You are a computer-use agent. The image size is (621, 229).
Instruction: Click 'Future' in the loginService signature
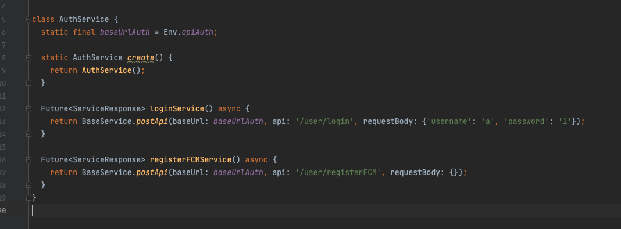(55, 108)
